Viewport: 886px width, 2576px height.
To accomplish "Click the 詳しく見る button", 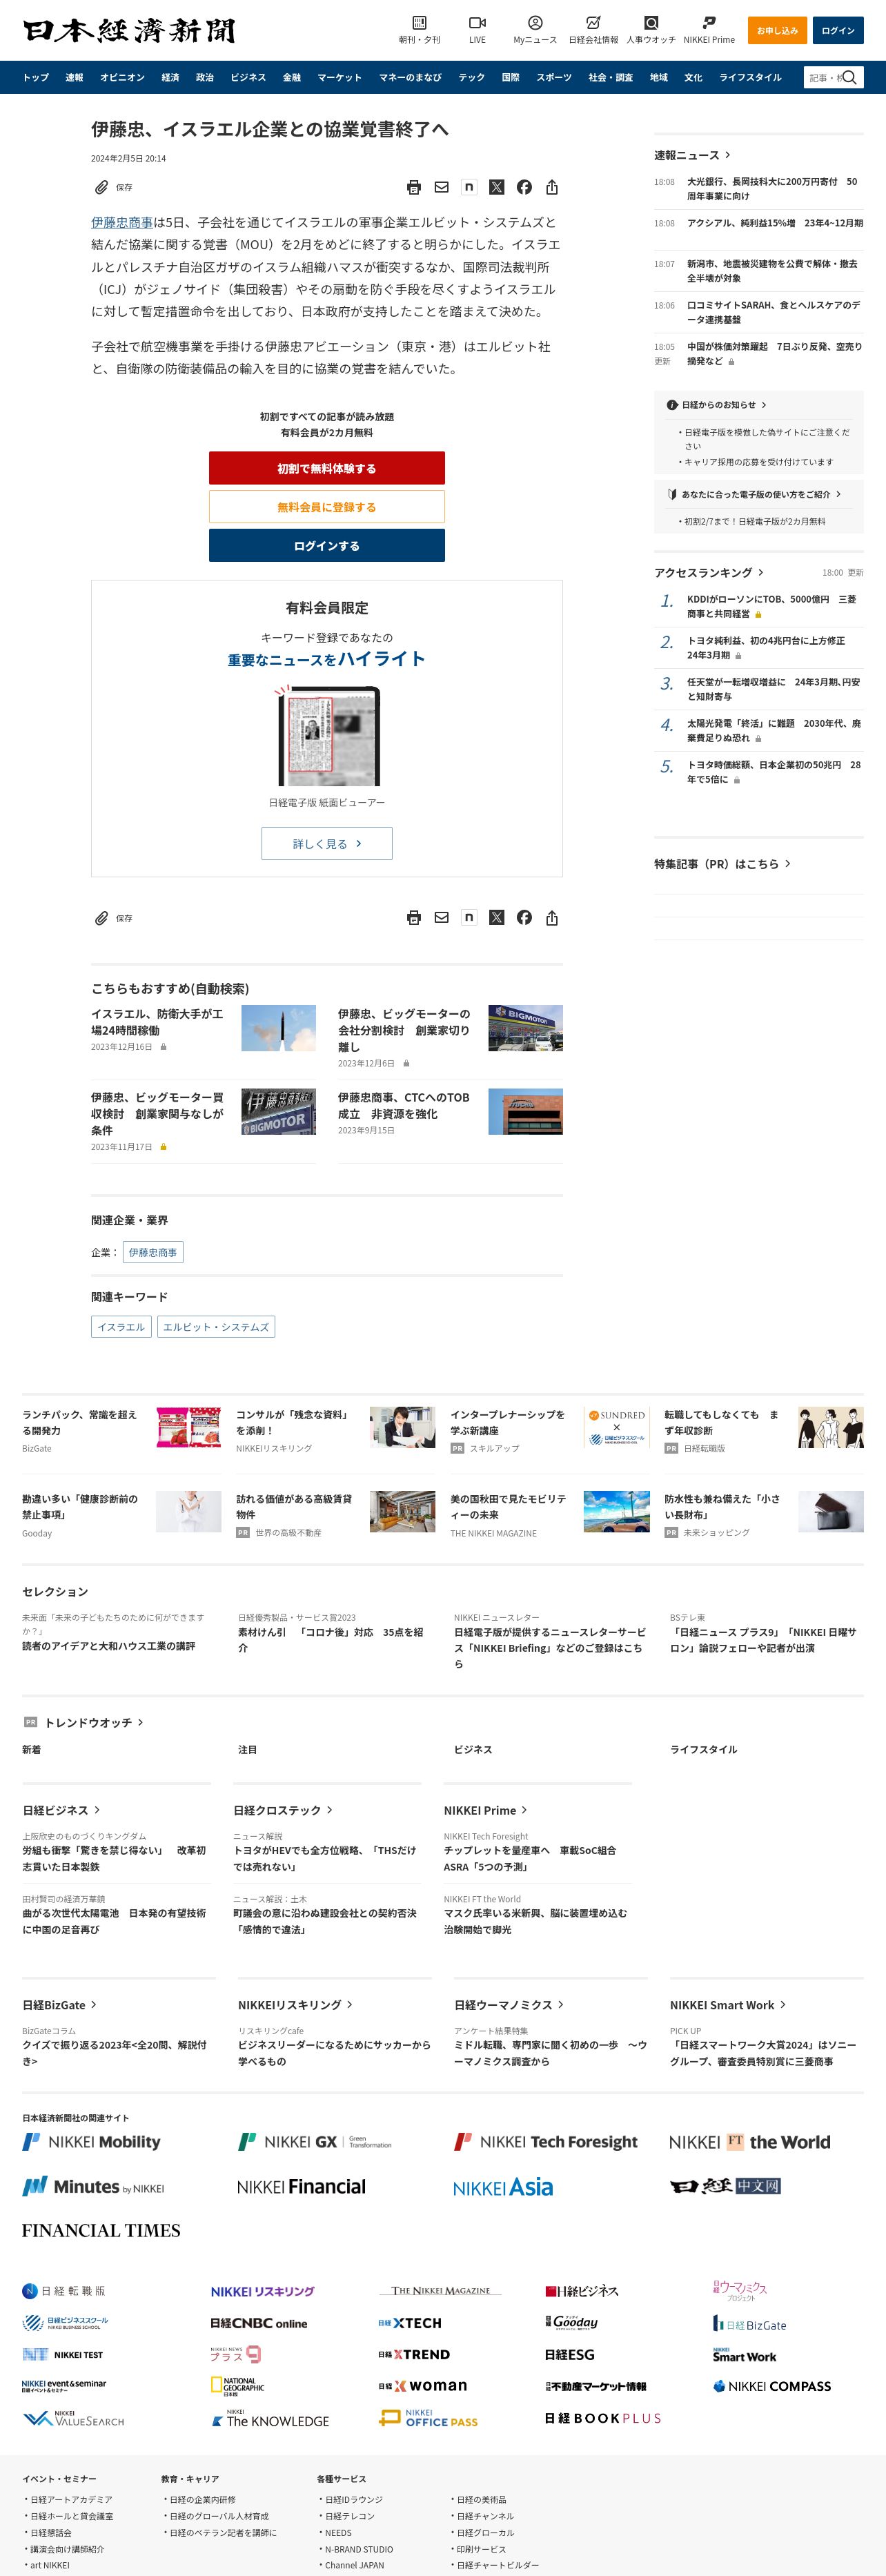I will 327,844.
